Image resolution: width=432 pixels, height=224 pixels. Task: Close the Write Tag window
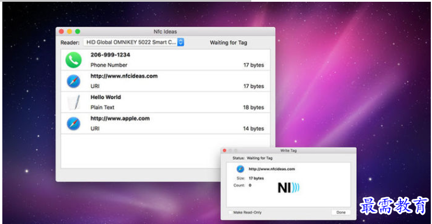224,150
